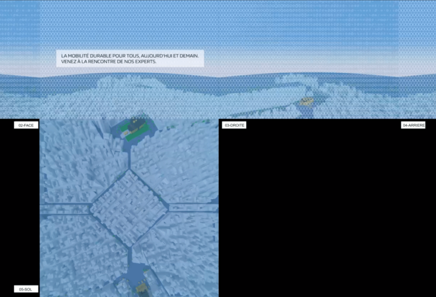Screen dimensions: 436x297
Task: Click the yellow building below the city map
Action: pyautogui.click(x=142, y=289)
